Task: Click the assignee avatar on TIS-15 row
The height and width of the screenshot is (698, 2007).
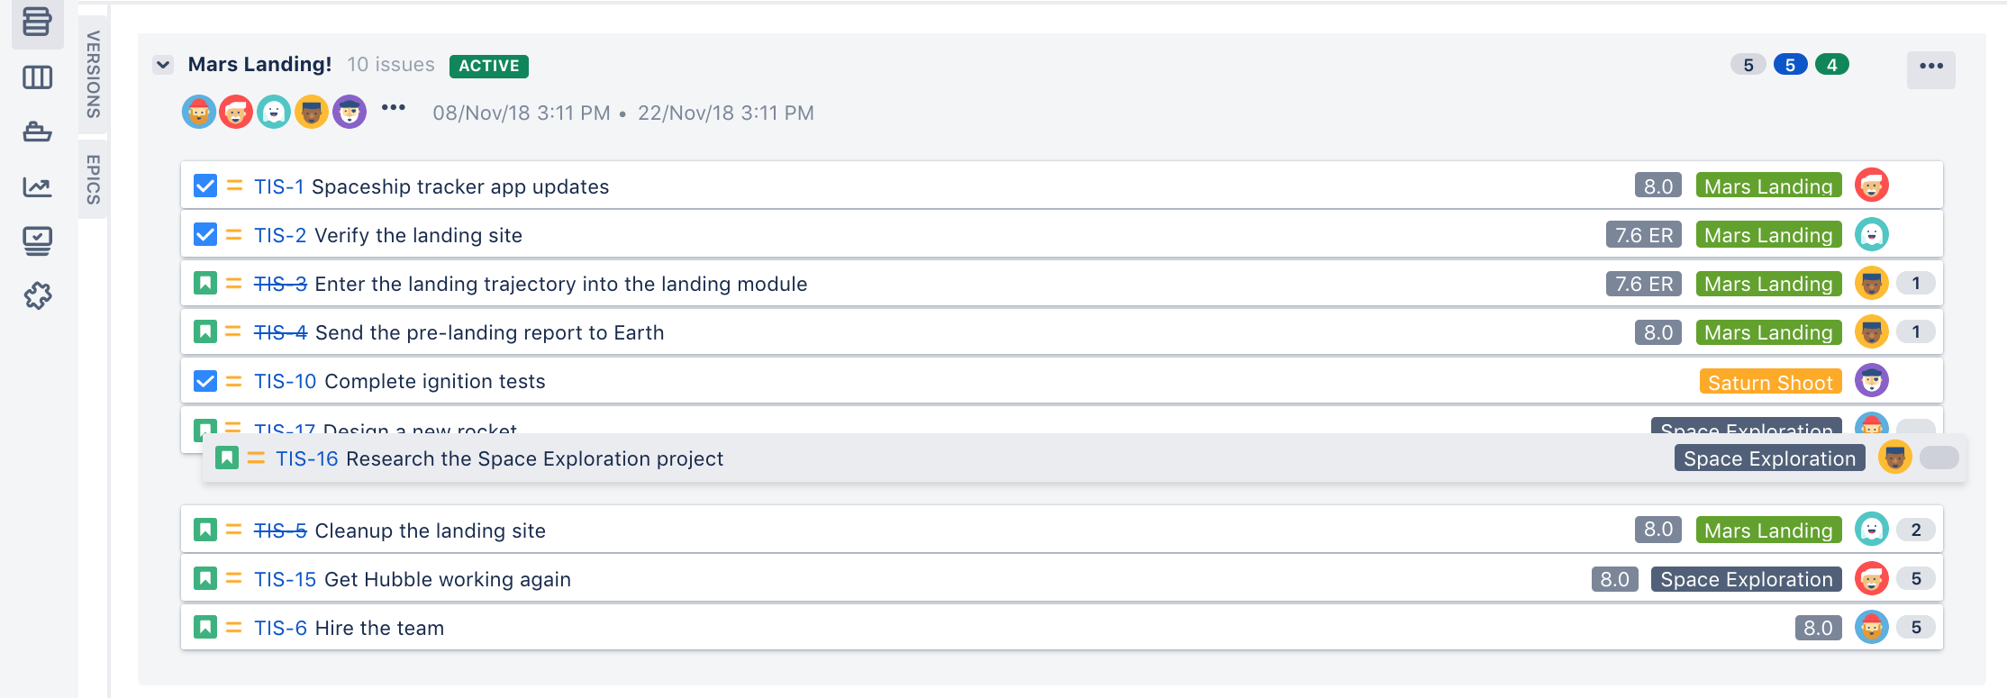Action: (x=1871, y=578)
